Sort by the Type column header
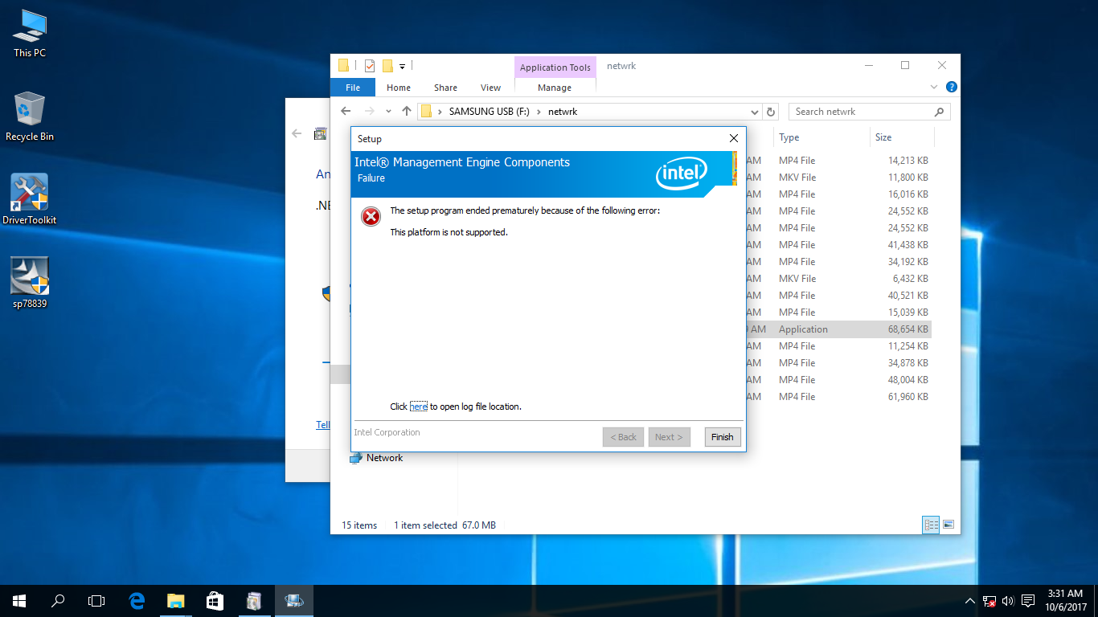 click(821, 137)
